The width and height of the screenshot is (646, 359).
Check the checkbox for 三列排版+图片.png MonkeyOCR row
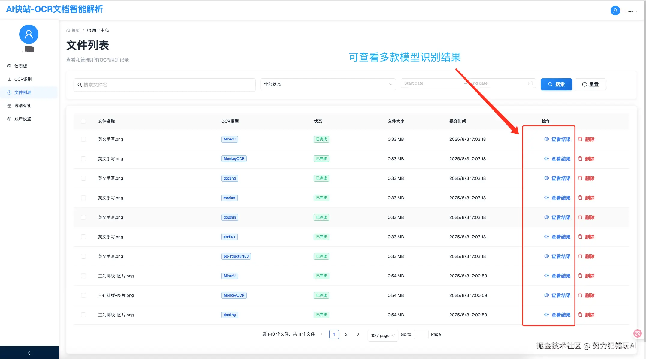coord(83,295)
